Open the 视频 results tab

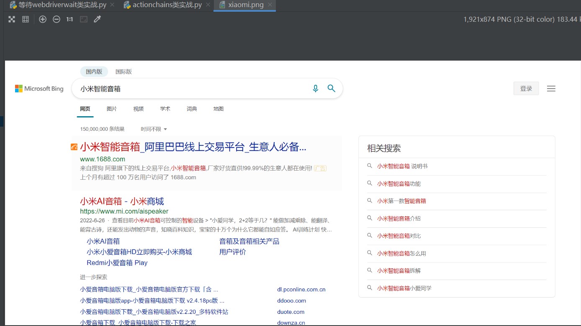(139, 109)
